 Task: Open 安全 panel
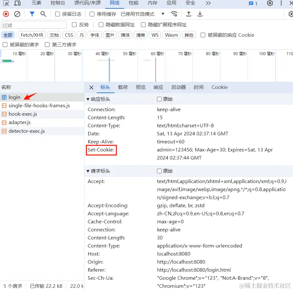click(x=190, y=3)
